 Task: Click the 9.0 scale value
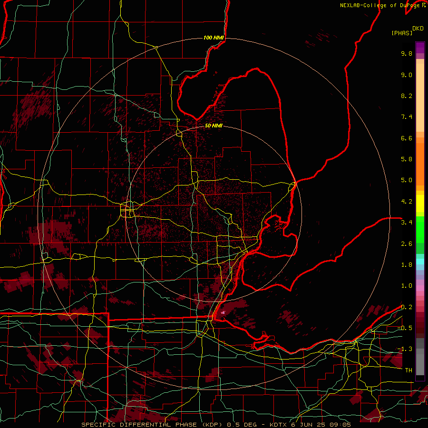click(407, 75)
